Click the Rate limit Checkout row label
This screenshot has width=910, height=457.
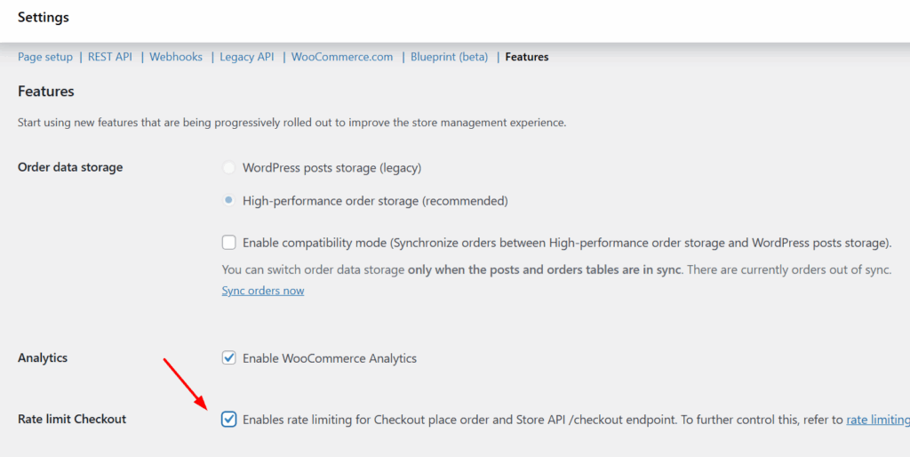click(x=72, y=419)
